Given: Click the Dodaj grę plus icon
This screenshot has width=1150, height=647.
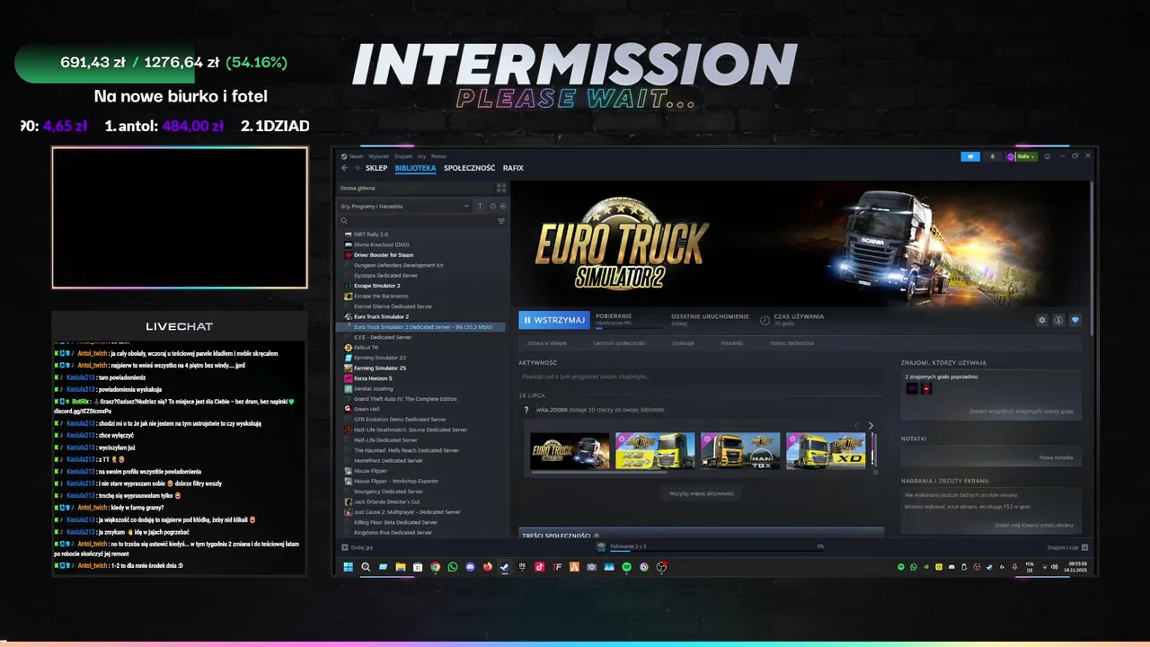Looking at the screenshot, I should coord(344,546).
